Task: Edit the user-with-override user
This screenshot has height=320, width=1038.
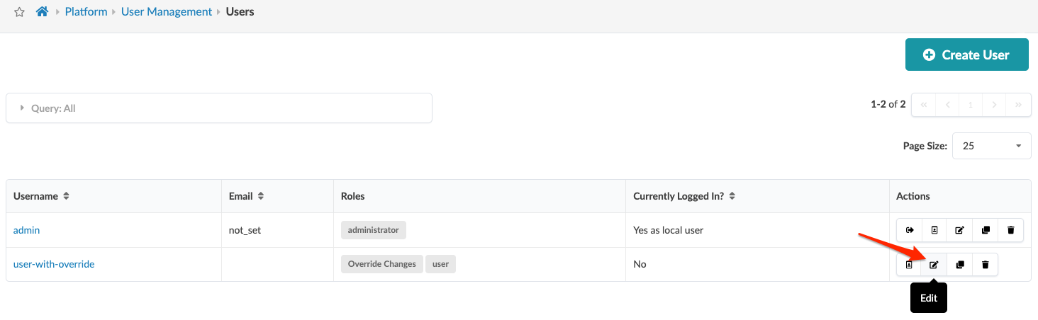Action: tap(934, 265)
